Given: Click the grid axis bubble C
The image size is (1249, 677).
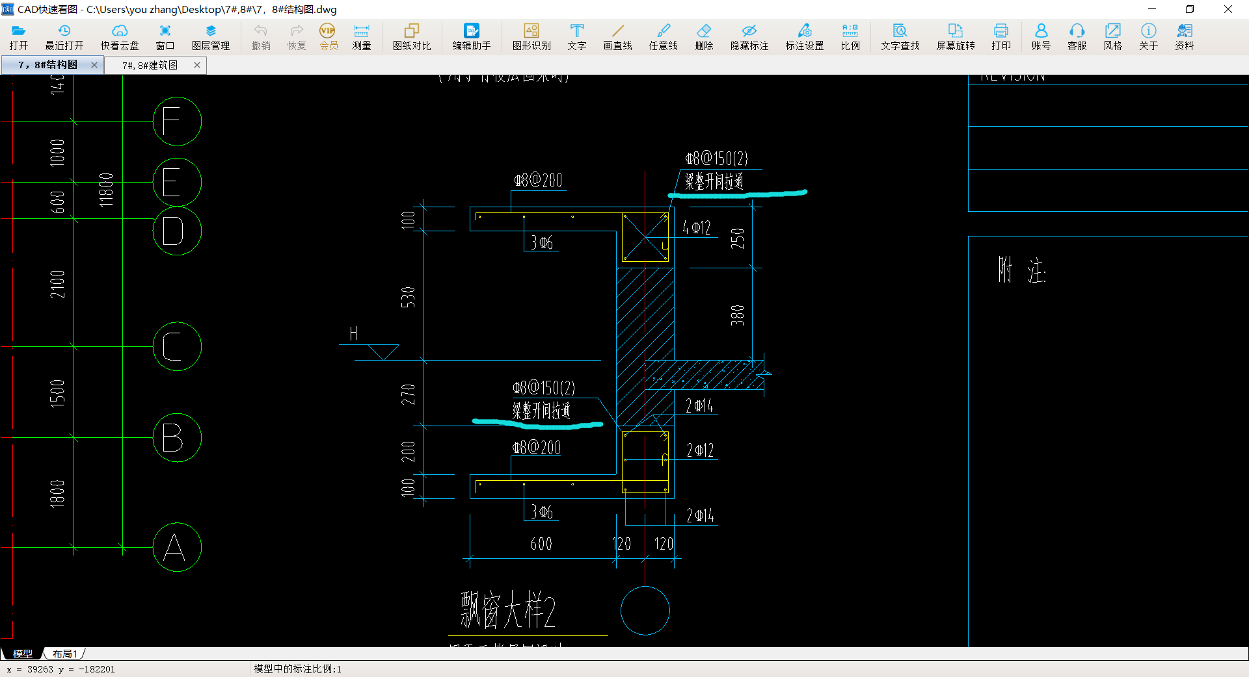Looking at the screenshot, I should click(x=177, y=346).
